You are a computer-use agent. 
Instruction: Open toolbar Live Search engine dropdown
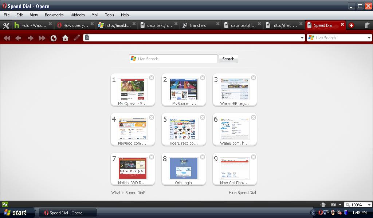click(369, 38)
